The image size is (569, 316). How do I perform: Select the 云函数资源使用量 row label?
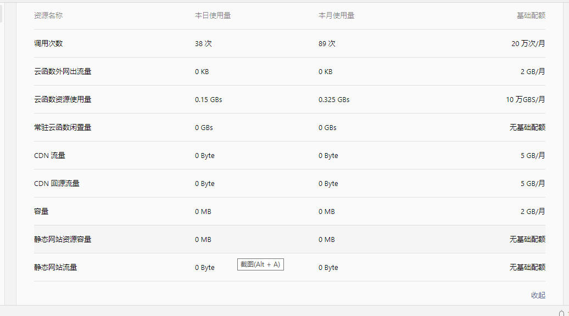(63, 99)
